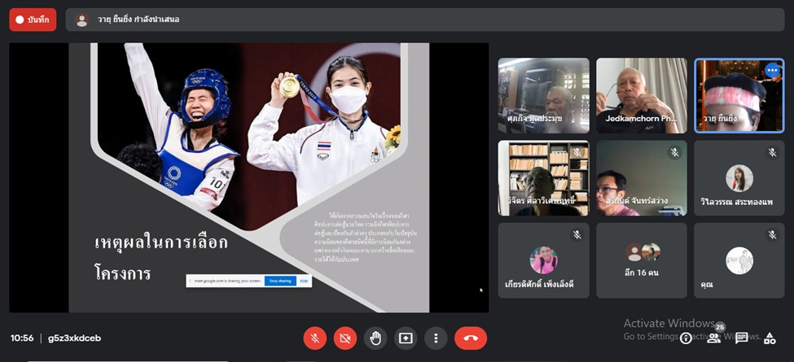Screen dimensions: 794x362
Task: Expand the 16 others participants tile
Action: [641, 260]
